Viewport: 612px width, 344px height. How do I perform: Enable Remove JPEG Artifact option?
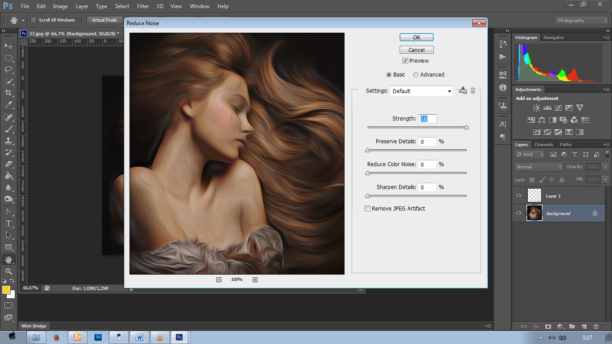point(368,209)
